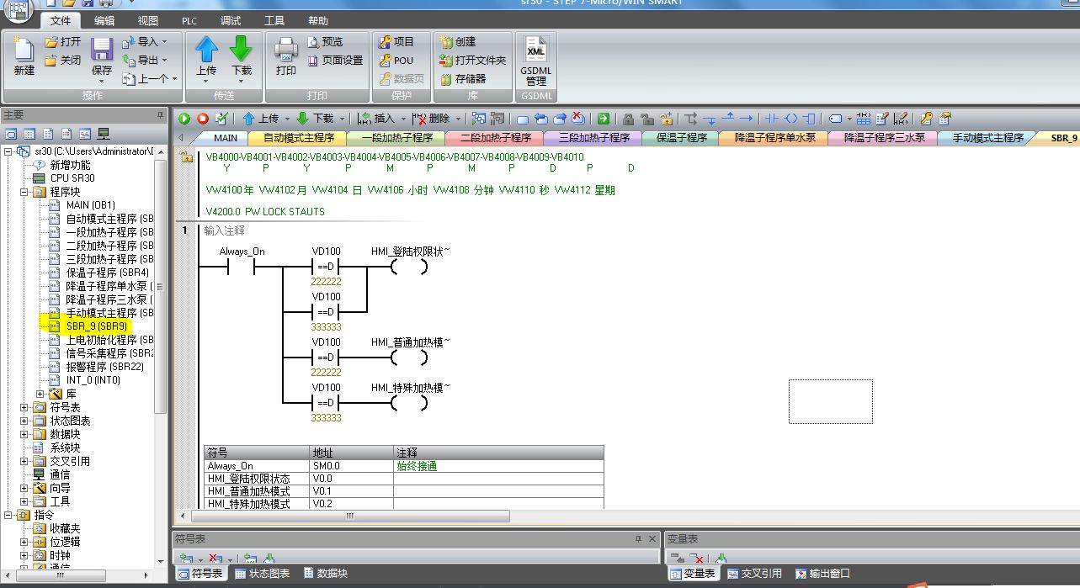Expand the 符号表 tree node
Image resolution: width=1080 pixels, height=588 pixels.
click(24, 407)
